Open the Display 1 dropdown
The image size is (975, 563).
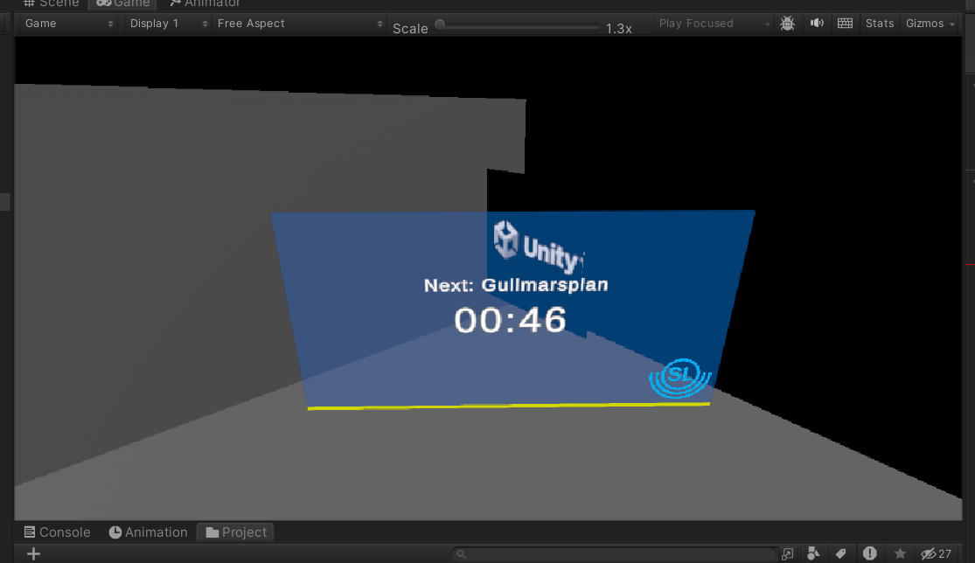tap(168, 24)
